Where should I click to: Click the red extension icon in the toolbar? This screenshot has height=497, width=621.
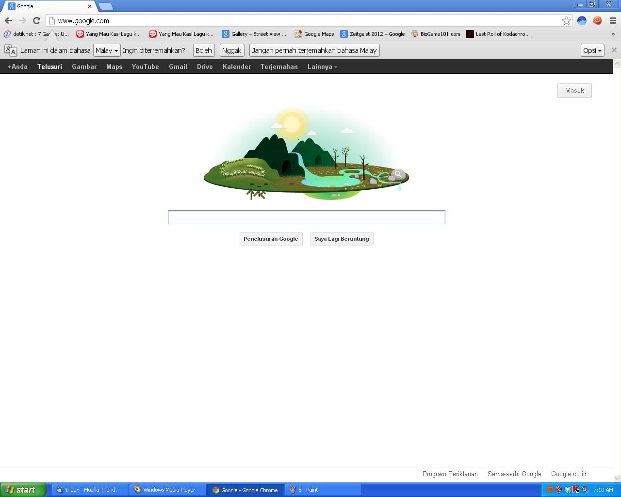[597, 20]
